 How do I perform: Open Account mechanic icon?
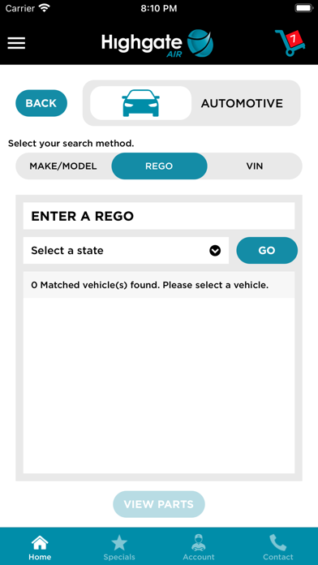[x=199, y=543]
